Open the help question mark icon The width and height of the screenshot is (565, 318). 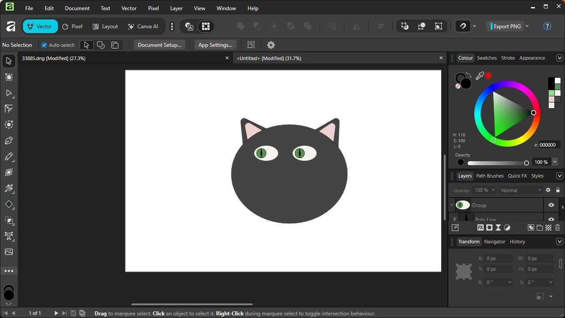coord(547,26)
